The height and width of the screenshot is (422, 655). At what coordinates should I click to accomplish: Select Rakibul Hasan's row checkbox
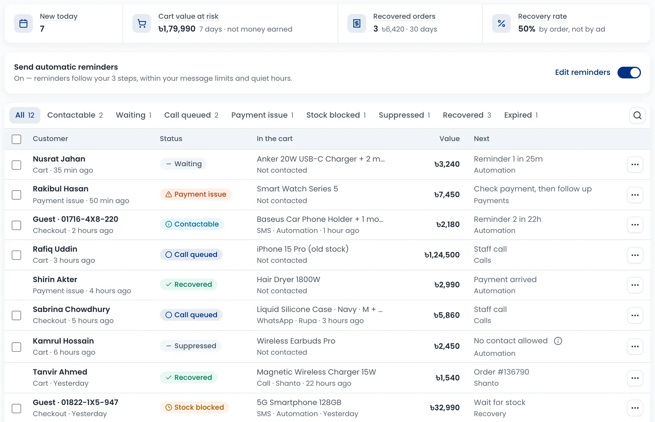tap(16, 195)
